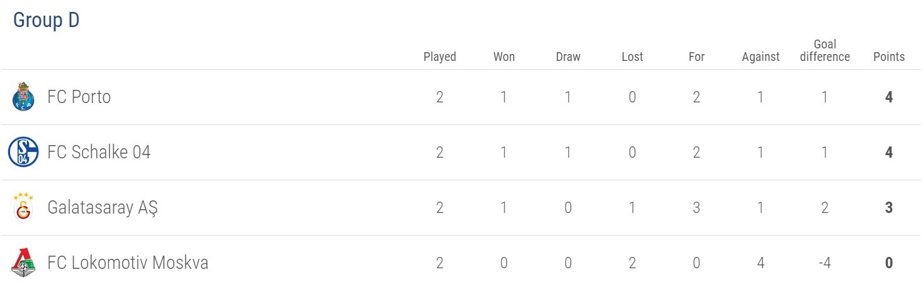Click the Played column header
The image size is (923, 294).
(x=440, y=57)
